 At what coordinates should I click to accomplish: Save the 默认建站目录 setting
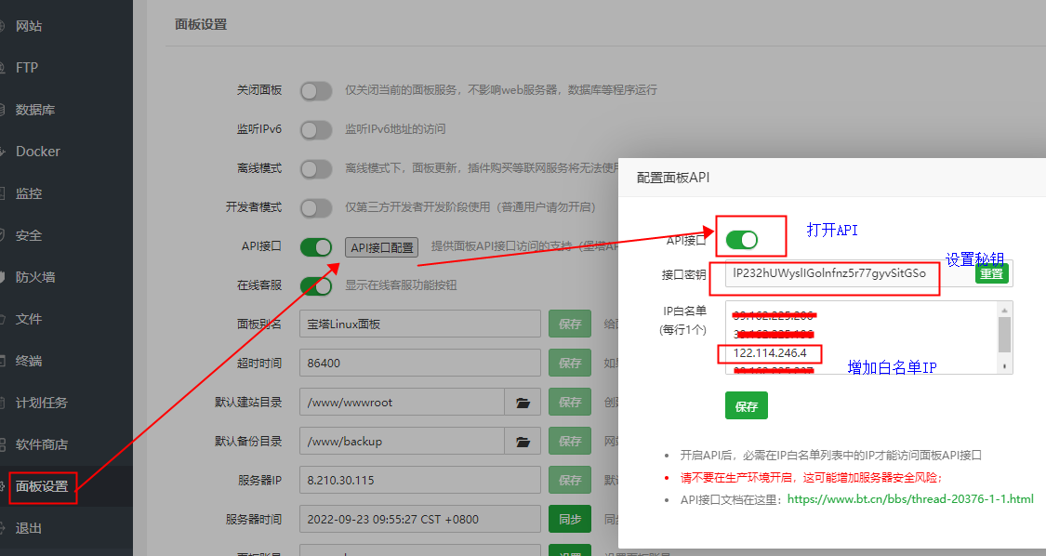pos(570,402)
